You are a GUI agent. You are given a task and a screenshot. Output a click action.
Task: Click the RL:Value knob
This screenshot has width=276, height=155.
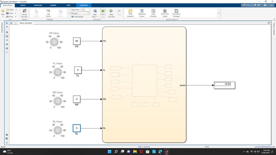pyautogui.click(x=58, y=131)
